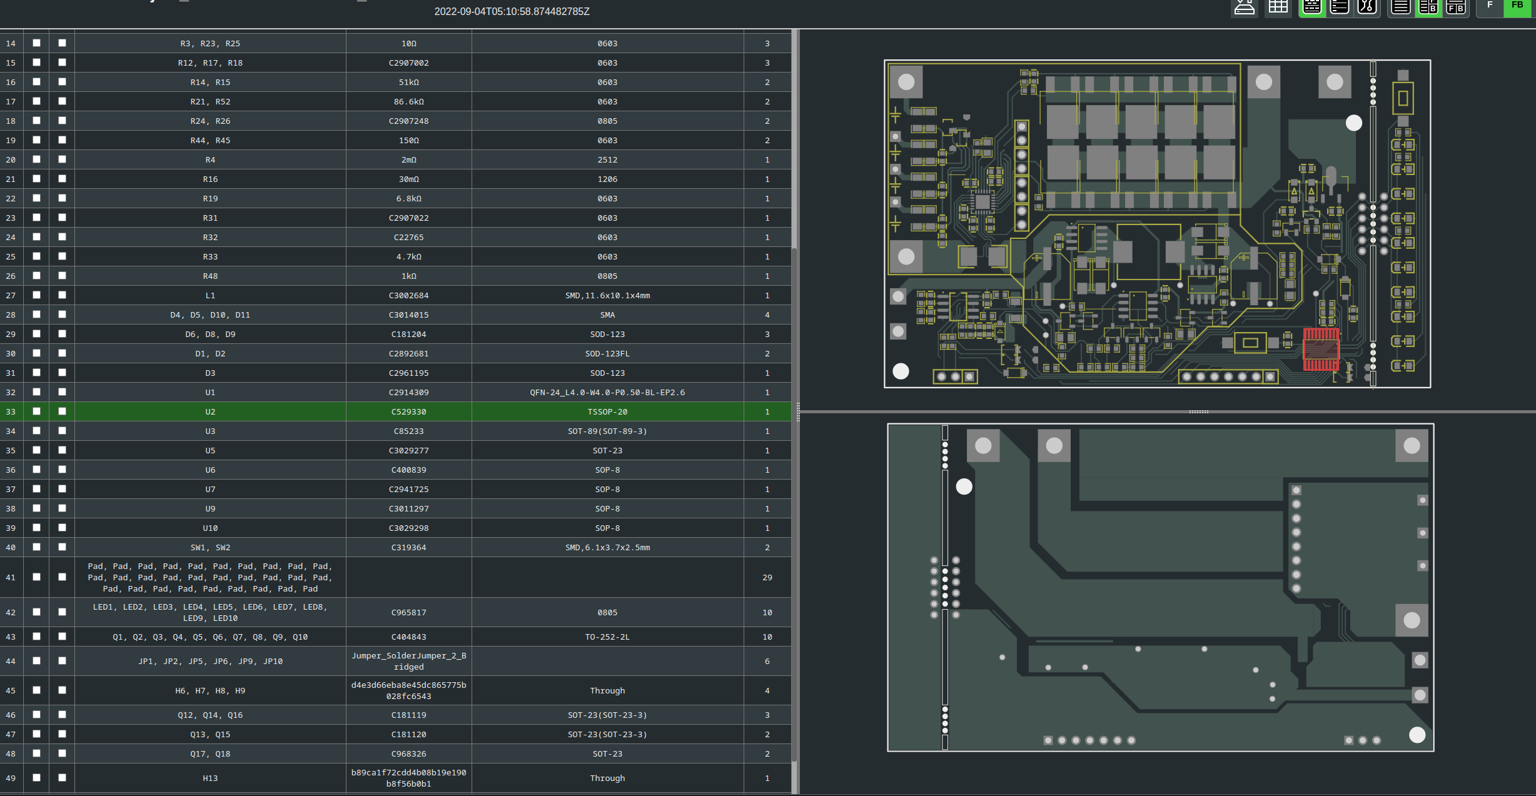This screenshot has width=1536, height=796.
Task: Open the BOM statistics table icon
Action: point(1278,8)
